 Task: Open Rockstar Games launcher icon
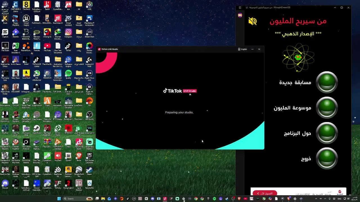point(68,171)
